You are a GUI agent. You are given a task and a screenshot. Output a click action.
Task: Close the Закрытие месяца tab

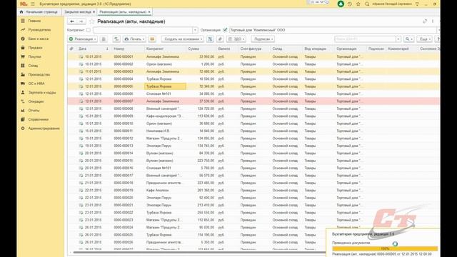point(94,12)
